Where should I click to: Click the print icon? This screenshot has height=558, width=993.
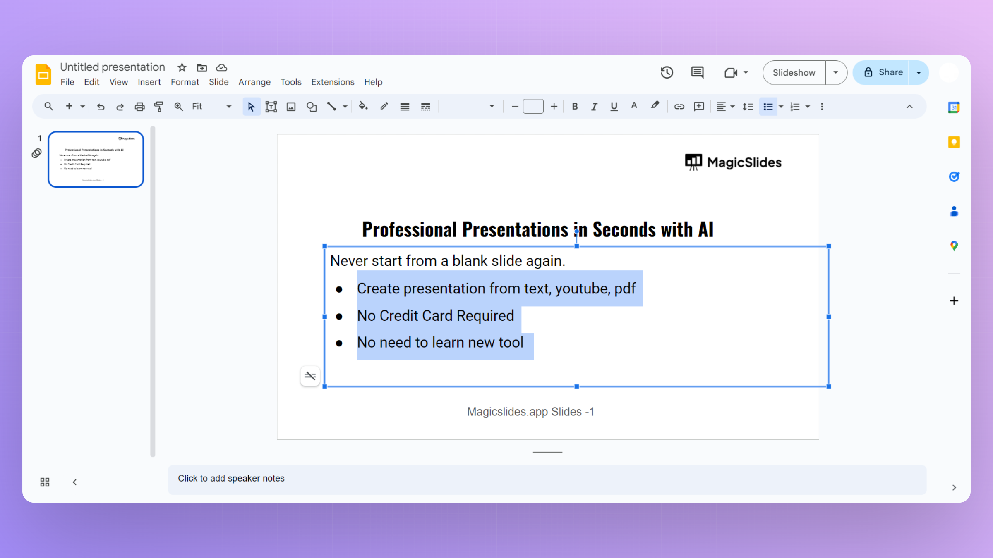139,107
